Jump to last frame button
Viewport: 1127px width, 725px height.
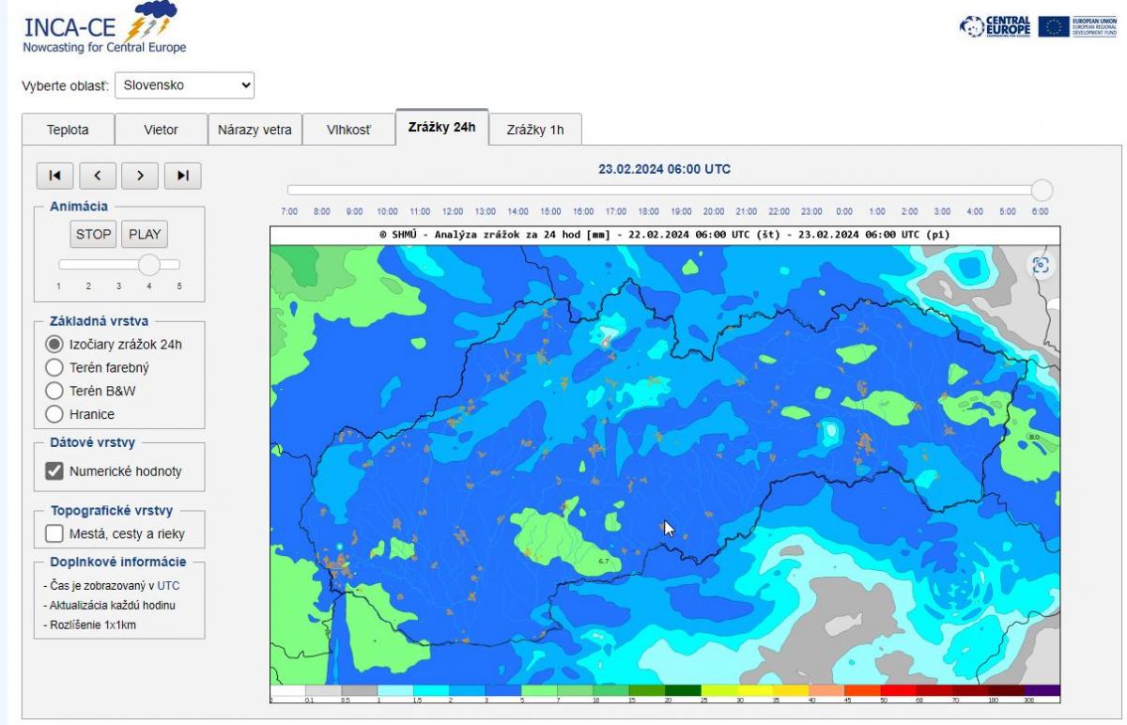tap(183, 175)
